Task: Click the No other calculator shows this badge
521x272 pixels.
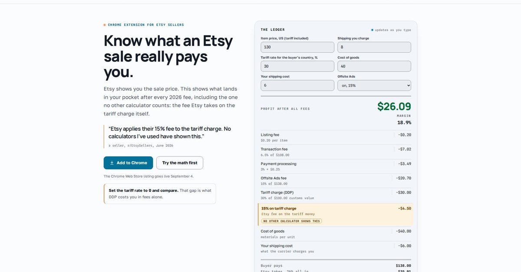Action: pyautogui.click(x=291, y=221)
